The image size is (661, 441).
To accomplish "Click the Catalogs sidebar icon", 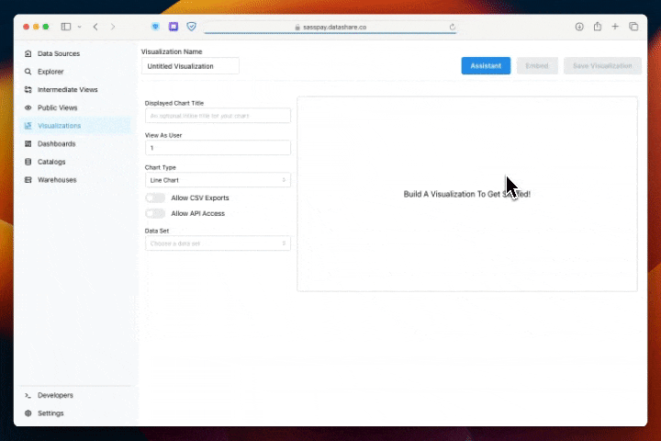I will click(28, 162).
